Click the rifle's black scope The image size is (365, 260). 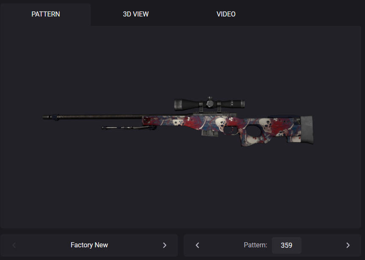pyautogui.click(x=209, y=104)
